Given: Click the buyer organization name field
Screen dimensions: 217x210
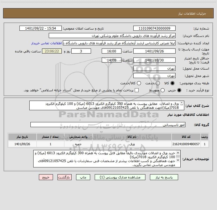Looking at the screenshot, I should click(112, 36).
